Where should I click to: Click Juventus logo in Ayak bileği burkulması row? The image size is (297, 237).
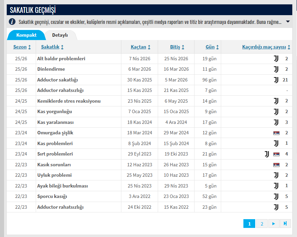276,186
